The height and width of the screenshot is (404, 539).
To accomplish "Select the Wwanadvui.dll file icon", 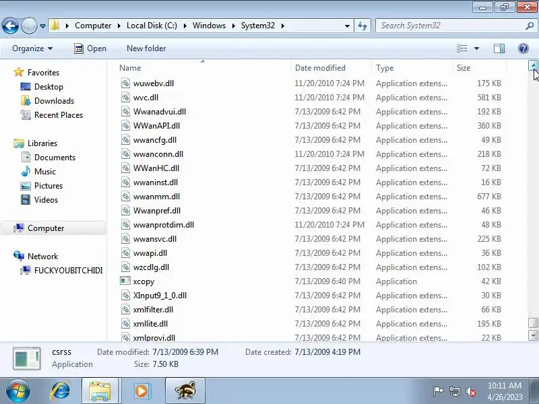I will pyautogui.click(x=125, y=111).
